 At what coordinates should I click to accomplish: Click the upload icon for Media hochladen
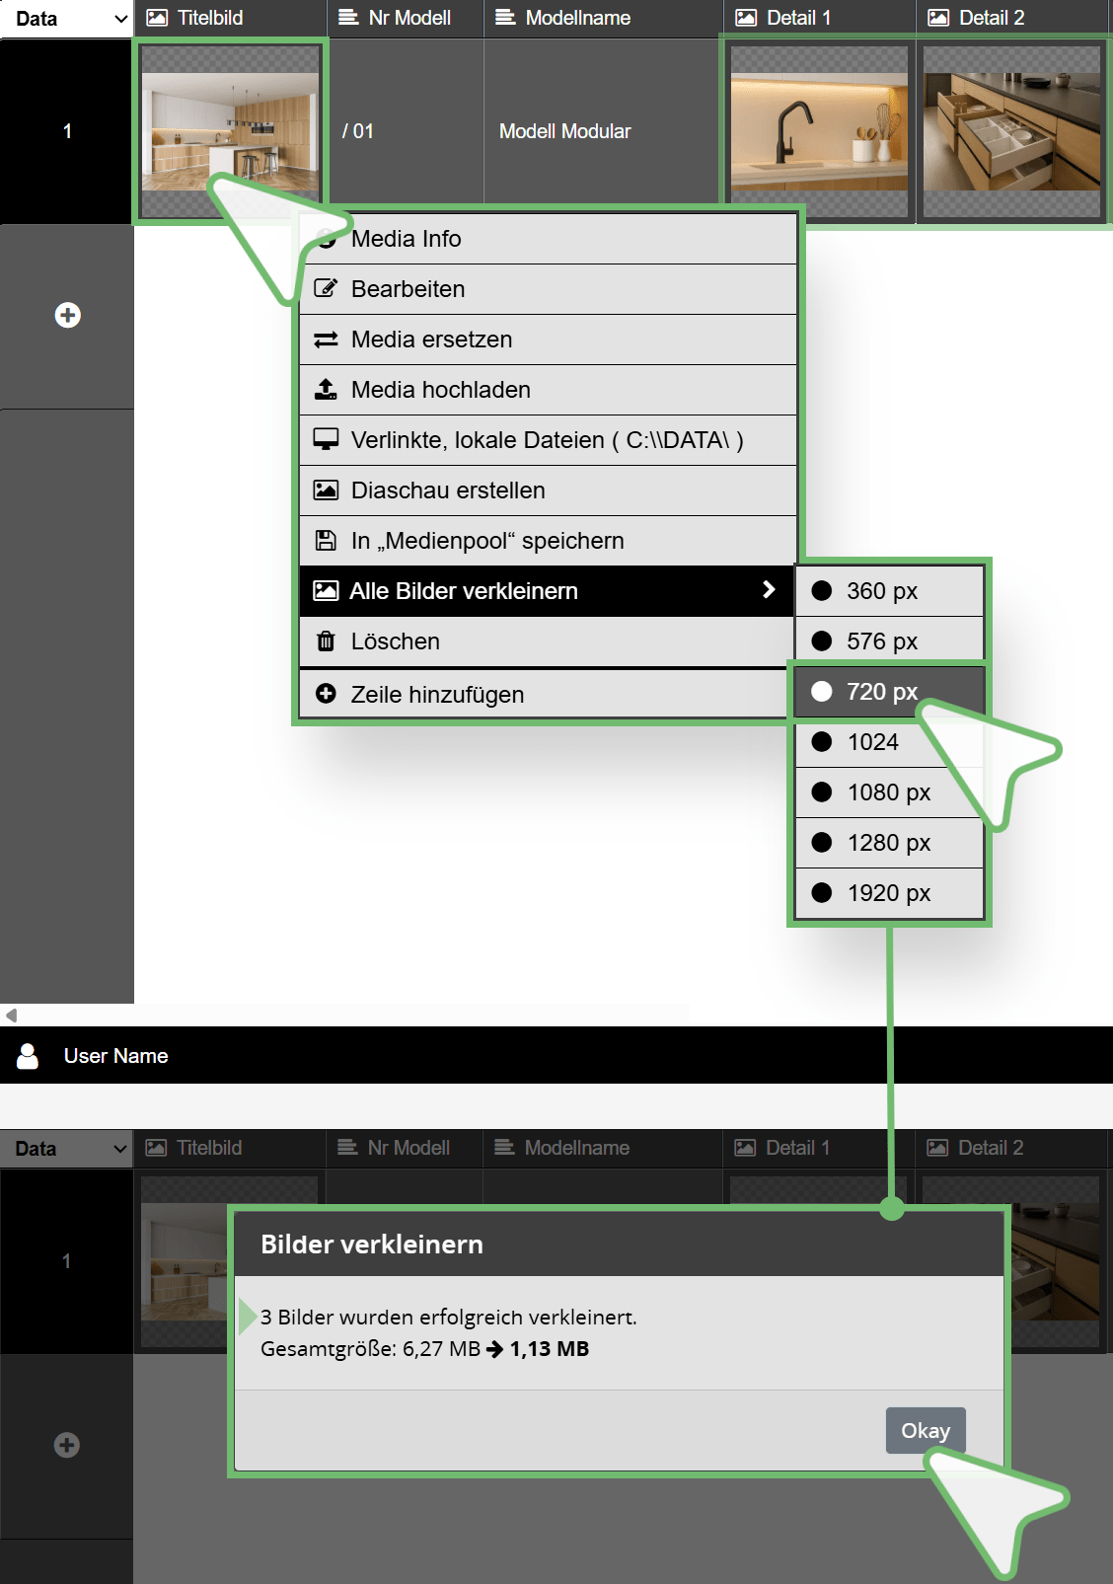click(x=326, y=390)
